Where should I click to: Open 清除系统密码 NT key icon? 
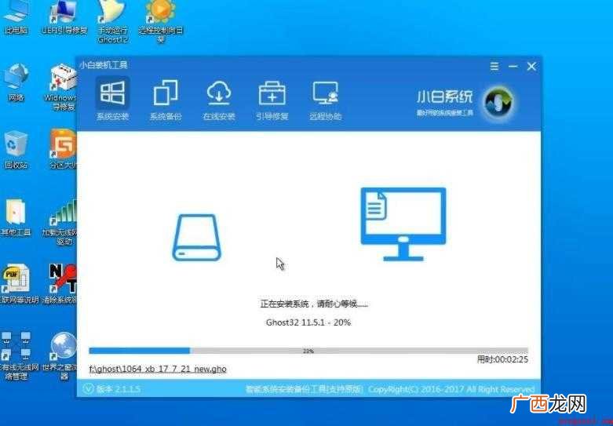coord(61,284)
